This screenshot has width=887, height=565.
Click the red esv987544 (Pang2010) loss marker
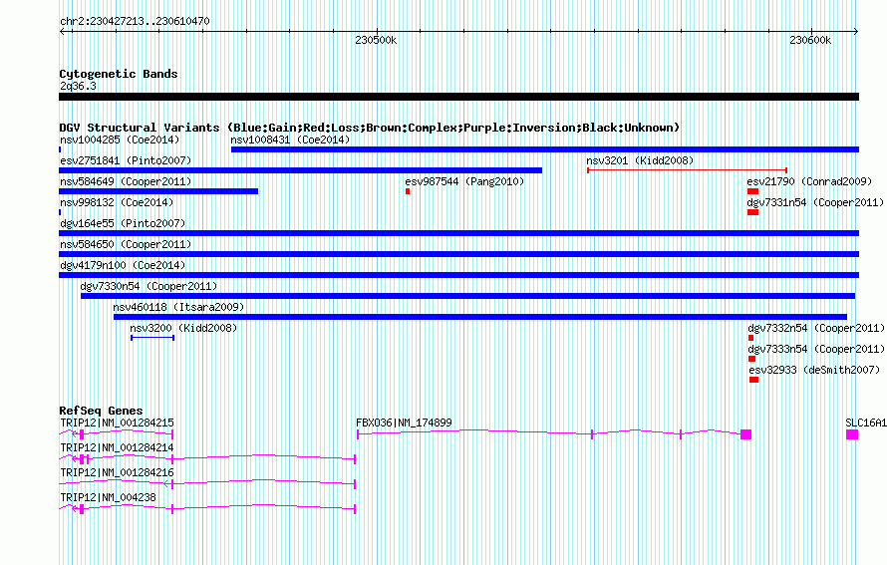408,191
